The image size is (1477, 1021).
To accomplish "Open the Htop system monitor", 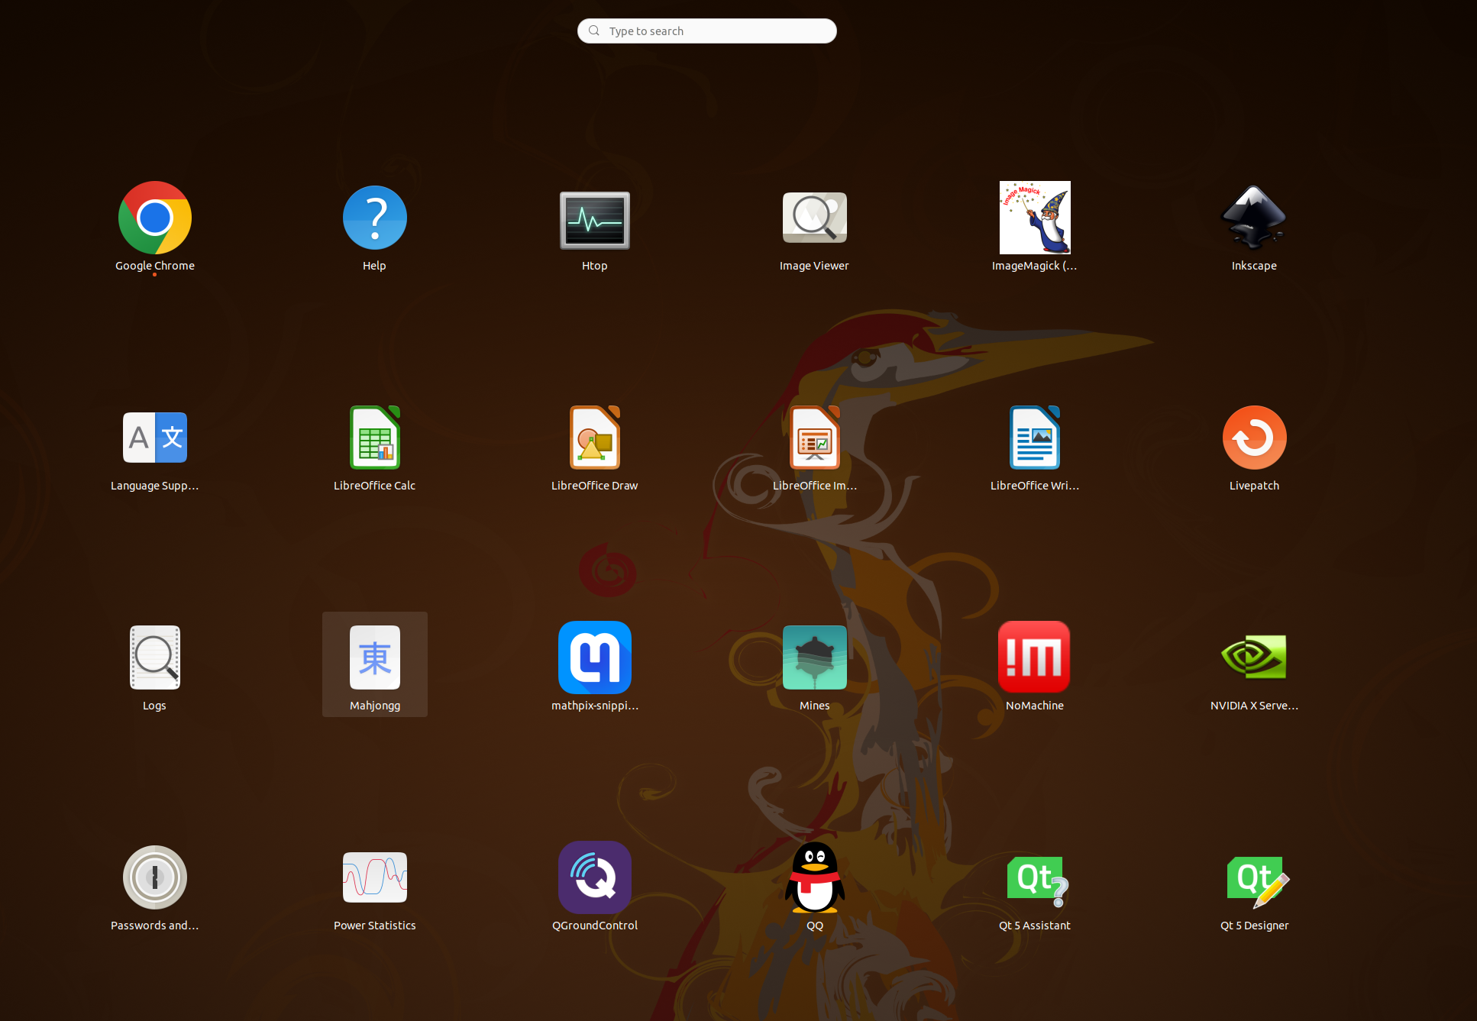I will point(594,220).
